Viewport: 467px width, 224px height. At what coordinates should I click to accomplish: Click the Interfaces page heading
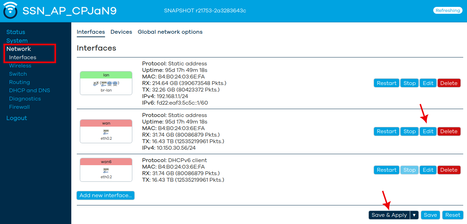(x=96, y=48)
